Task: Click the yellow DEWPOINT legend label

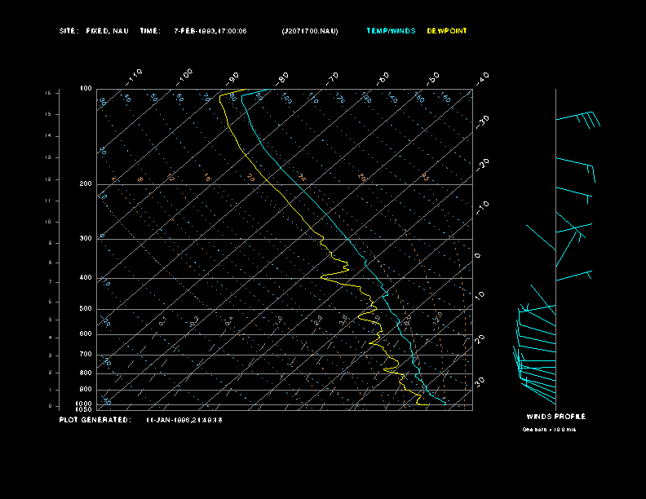Action: point(447,31)
